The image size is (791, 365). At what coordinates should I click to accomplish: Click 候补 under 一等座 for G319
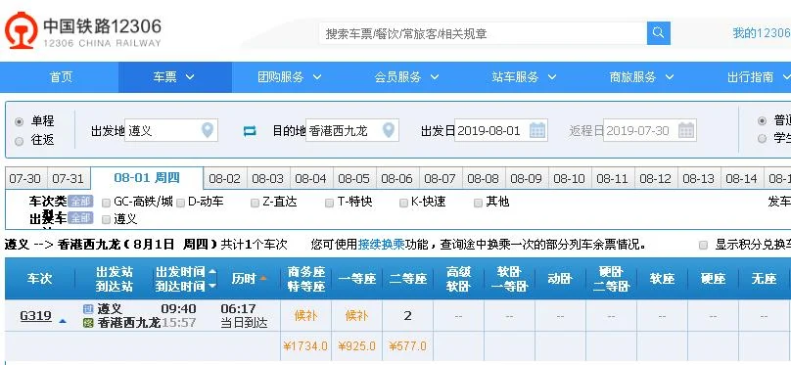356,316
